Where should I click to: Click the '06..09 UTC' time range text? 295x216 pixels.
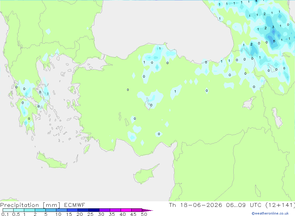click(244, 205)
